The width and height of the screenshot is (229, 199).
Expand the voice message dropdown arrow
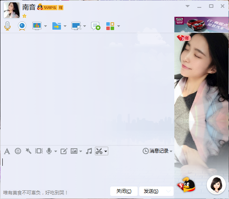(x=55, y=151)
